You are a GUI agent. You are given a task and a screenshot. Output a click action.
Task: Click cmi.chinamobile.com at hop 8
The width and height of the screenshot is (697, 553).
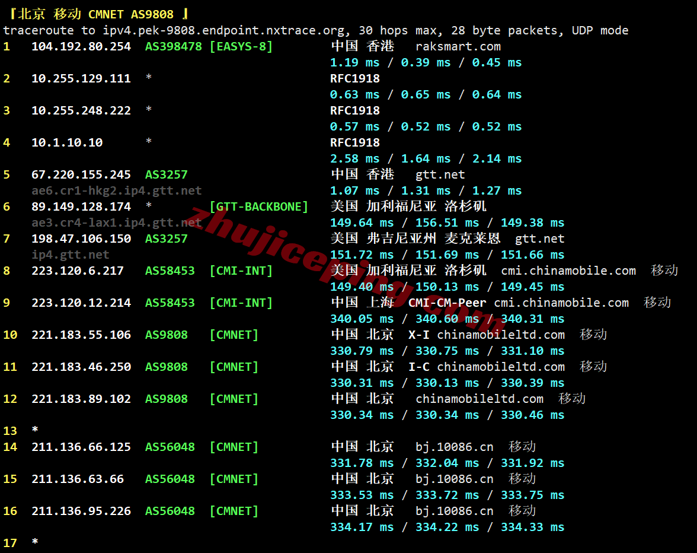click(x=568, y=271)
